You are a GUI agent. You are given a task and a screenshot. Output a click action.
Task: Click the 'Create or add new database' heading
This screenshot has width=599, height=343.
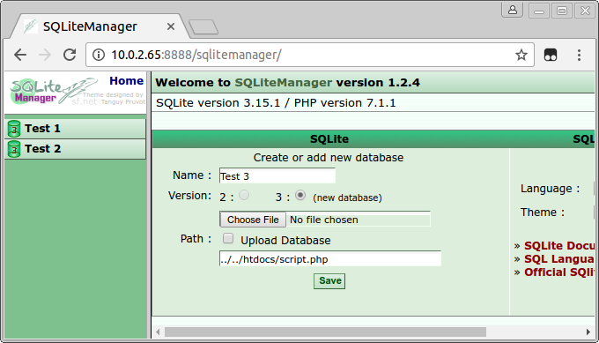(x=329, y=158)
